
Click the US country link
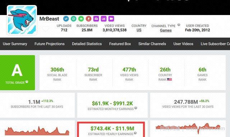click(x=139, y=30)
